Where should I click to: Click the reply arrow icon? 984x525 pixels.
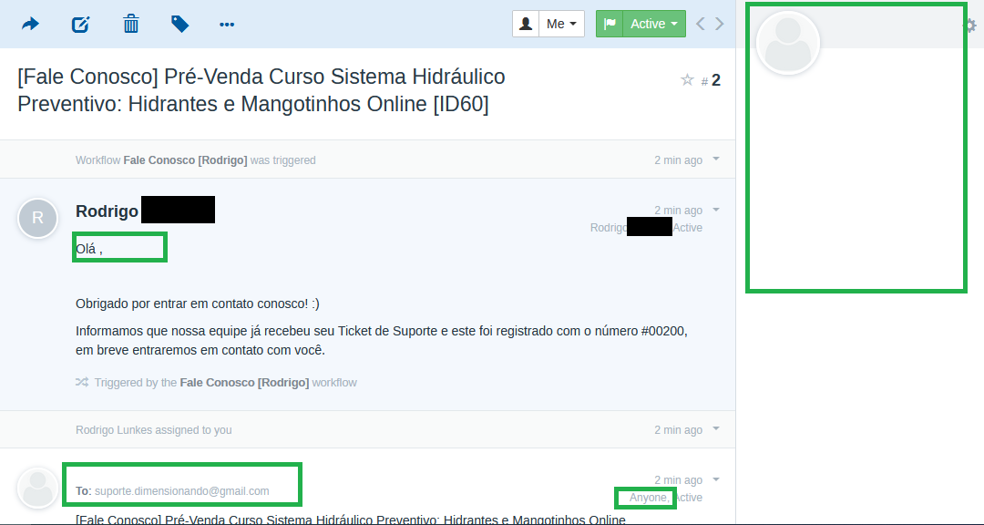click(30, 24)
